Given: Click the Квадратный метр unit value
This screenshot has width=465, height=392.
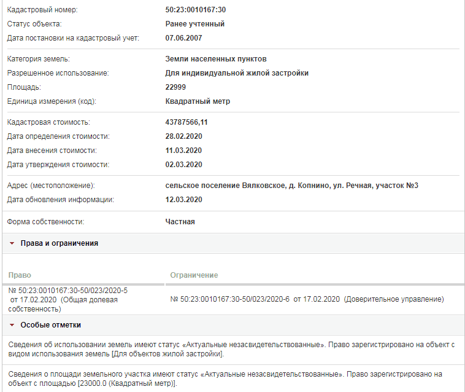Looking at the screenshot, I should [198, 101].
